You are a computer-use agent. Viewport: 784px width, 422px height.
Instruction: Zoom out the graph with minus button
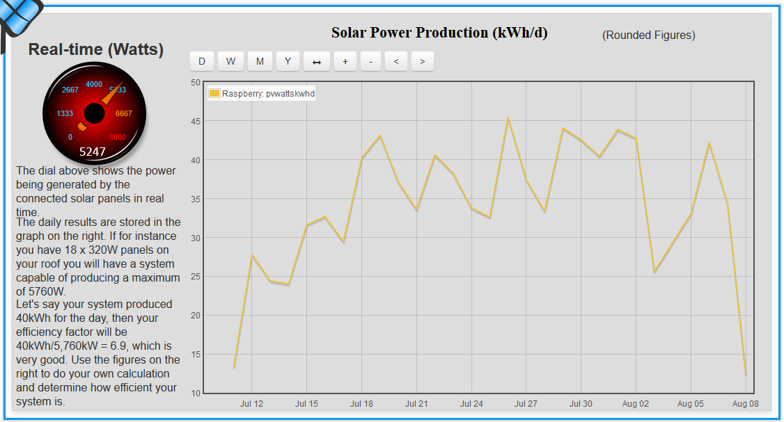click(x=370, y=61)
